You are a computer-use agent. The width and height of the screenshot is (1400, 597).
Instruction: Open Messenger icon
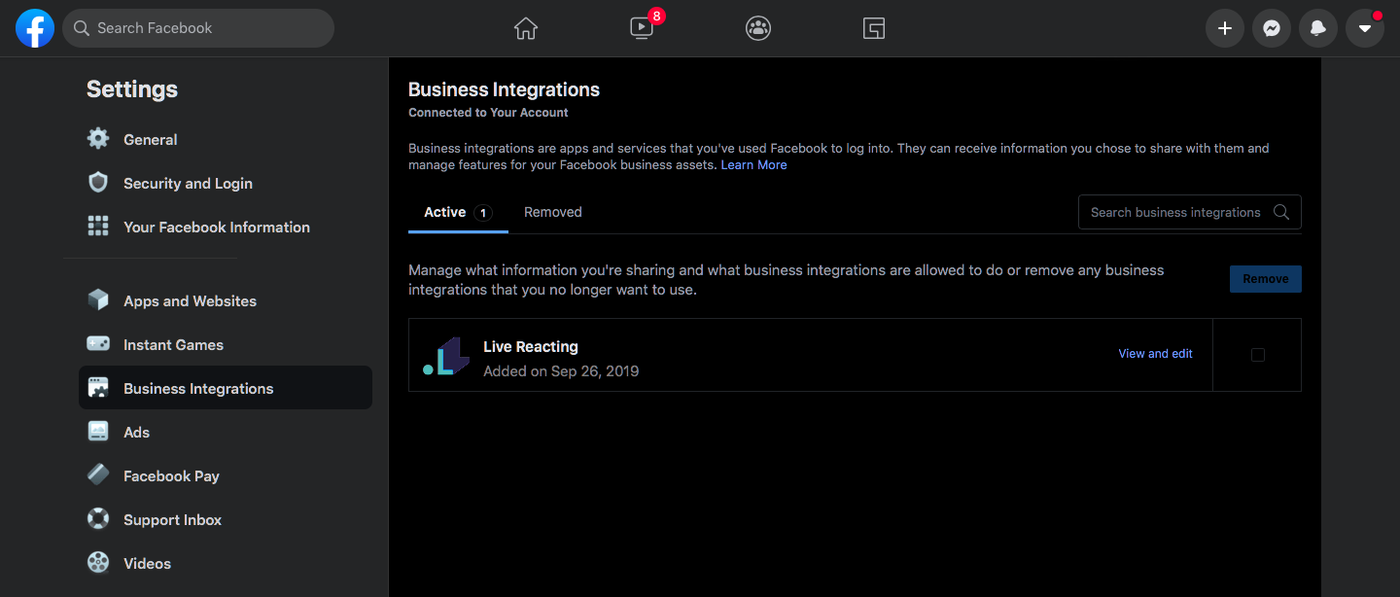coord(1271,28)
